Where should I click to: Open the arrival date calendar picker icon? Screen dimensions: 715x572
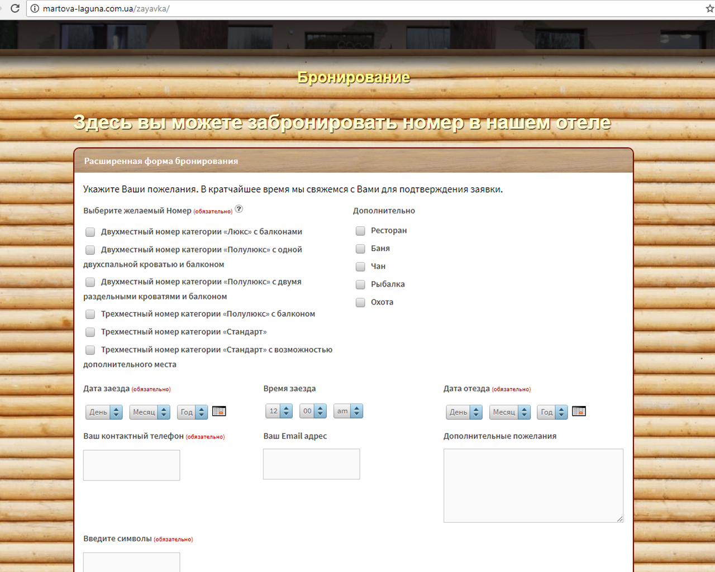219,411
